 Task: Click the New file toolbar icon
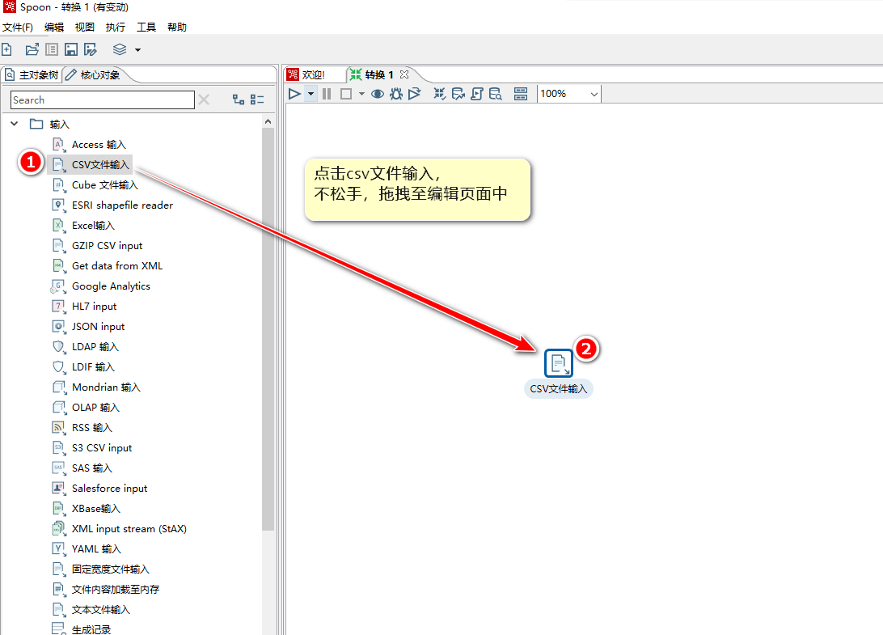tap(6, 49)
